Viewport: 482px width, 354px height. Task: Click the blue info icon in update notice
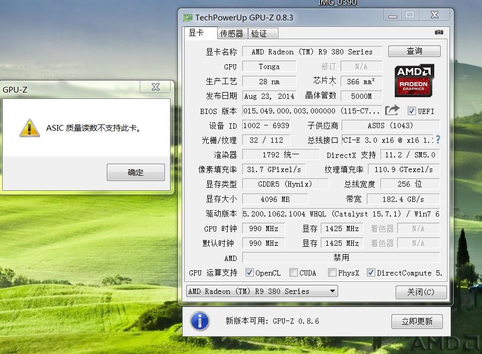200,321
